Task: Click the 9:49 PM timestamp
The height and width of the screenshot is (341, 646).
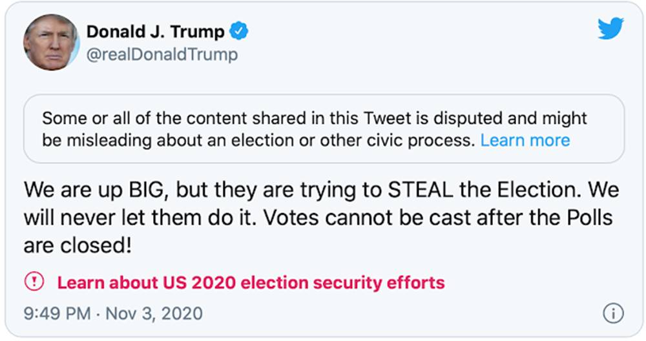Action: (x=56, y=314)
